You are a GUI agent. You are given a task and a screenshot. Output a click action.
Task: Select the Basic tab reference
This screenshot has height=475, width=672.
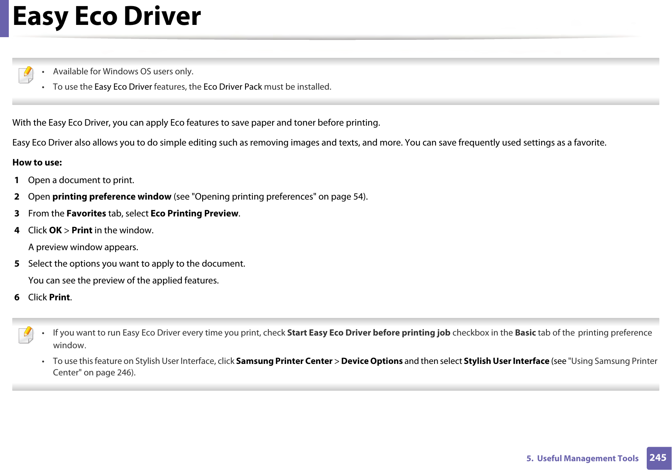point(525,332)
